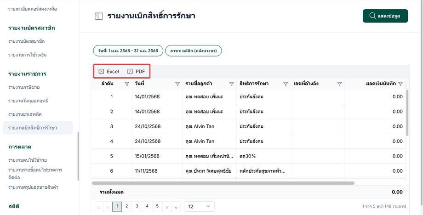423x215 pixels.
Task: Go to first page arrow
Action: coord(98,207)
